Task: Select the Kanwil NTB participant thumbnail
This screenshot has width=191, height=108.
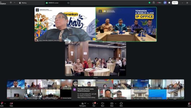Action: (x=34, y=84)
